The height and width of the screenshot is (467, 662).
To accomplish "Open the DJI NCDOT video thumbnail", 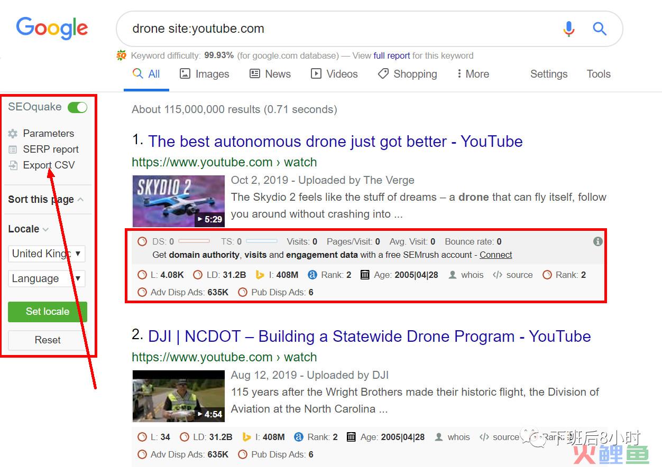I will click(179, 396).
